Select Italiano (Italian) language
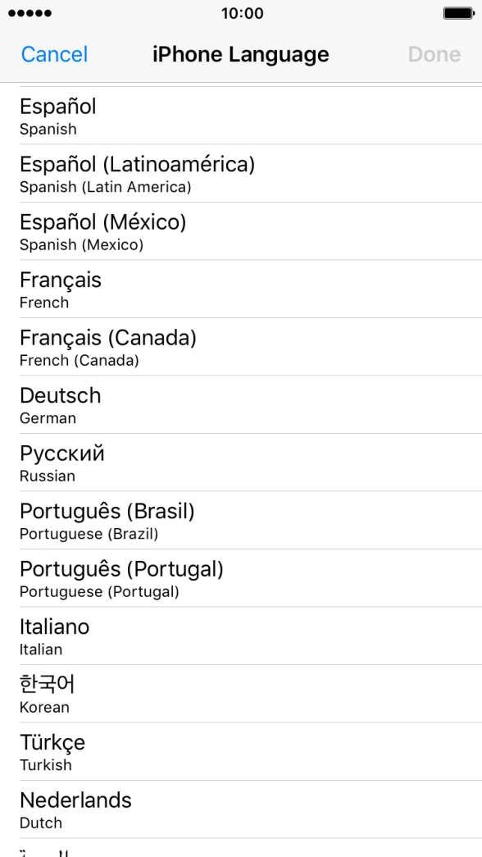482x857 pixels. (241, 636)
